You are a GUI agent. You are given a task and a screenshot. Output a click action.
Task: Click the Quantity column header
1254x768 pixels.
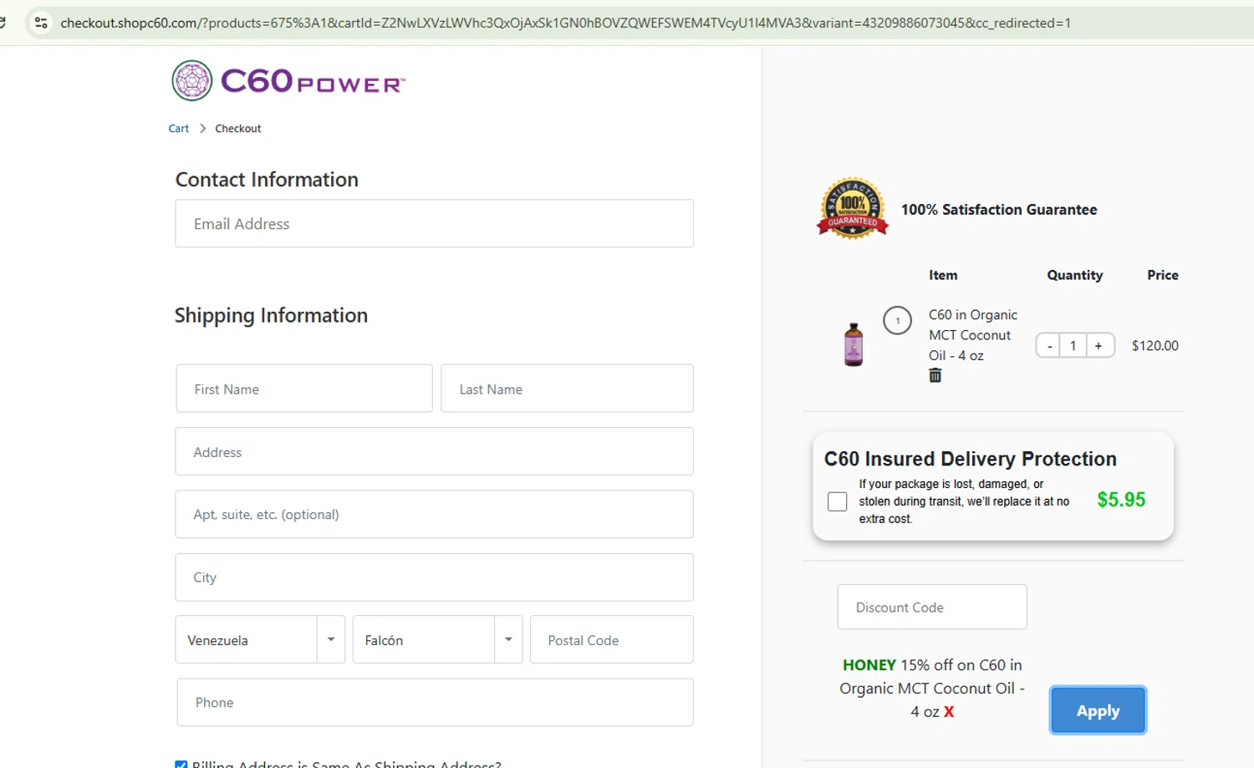1075,275
